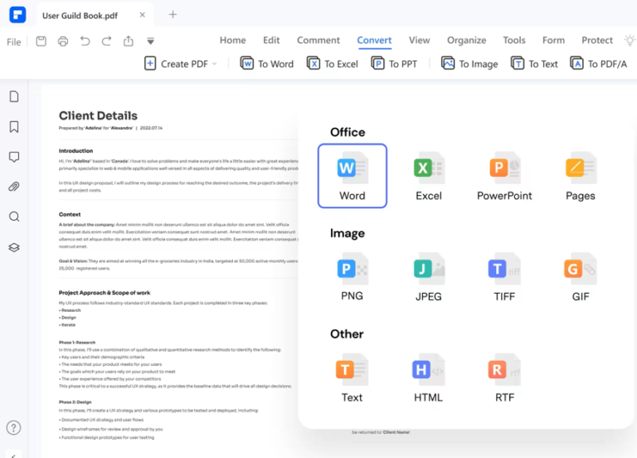
Task: Open the Protect tab
Action: (x=597, y=40)
